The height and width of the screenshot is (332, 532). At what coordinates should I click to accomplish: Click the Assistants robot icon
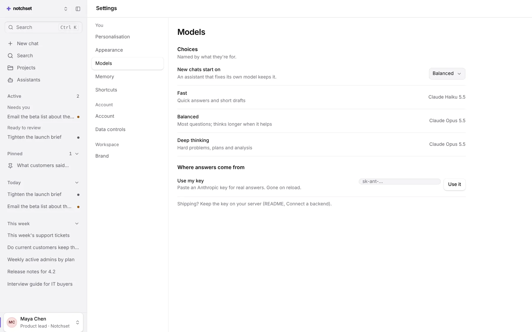pos(10,80)
